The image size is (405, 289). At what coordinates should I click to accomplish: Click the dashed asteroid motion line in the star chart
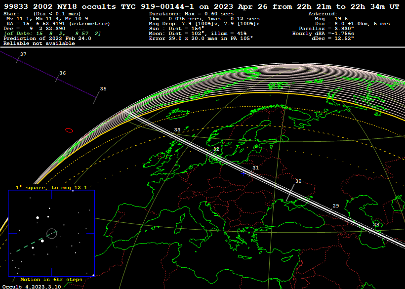[x=37, y=241]
